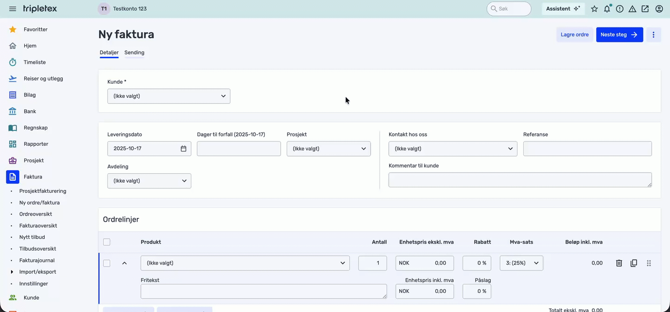Duplicate the order line with copy icon

pos(634,263)
